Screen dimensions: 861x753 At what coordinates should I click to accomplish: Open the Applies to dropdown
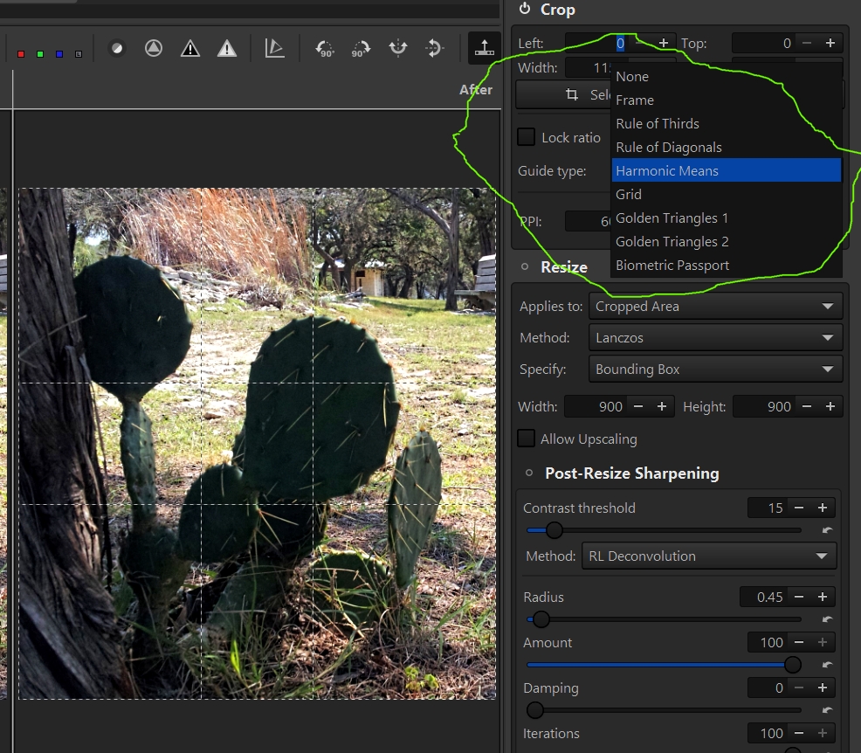click(x=715, y=307)
